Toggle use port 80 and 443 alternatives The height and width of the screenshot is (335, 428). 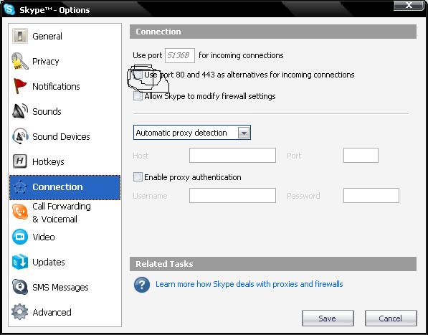click(x=138, y=75)
